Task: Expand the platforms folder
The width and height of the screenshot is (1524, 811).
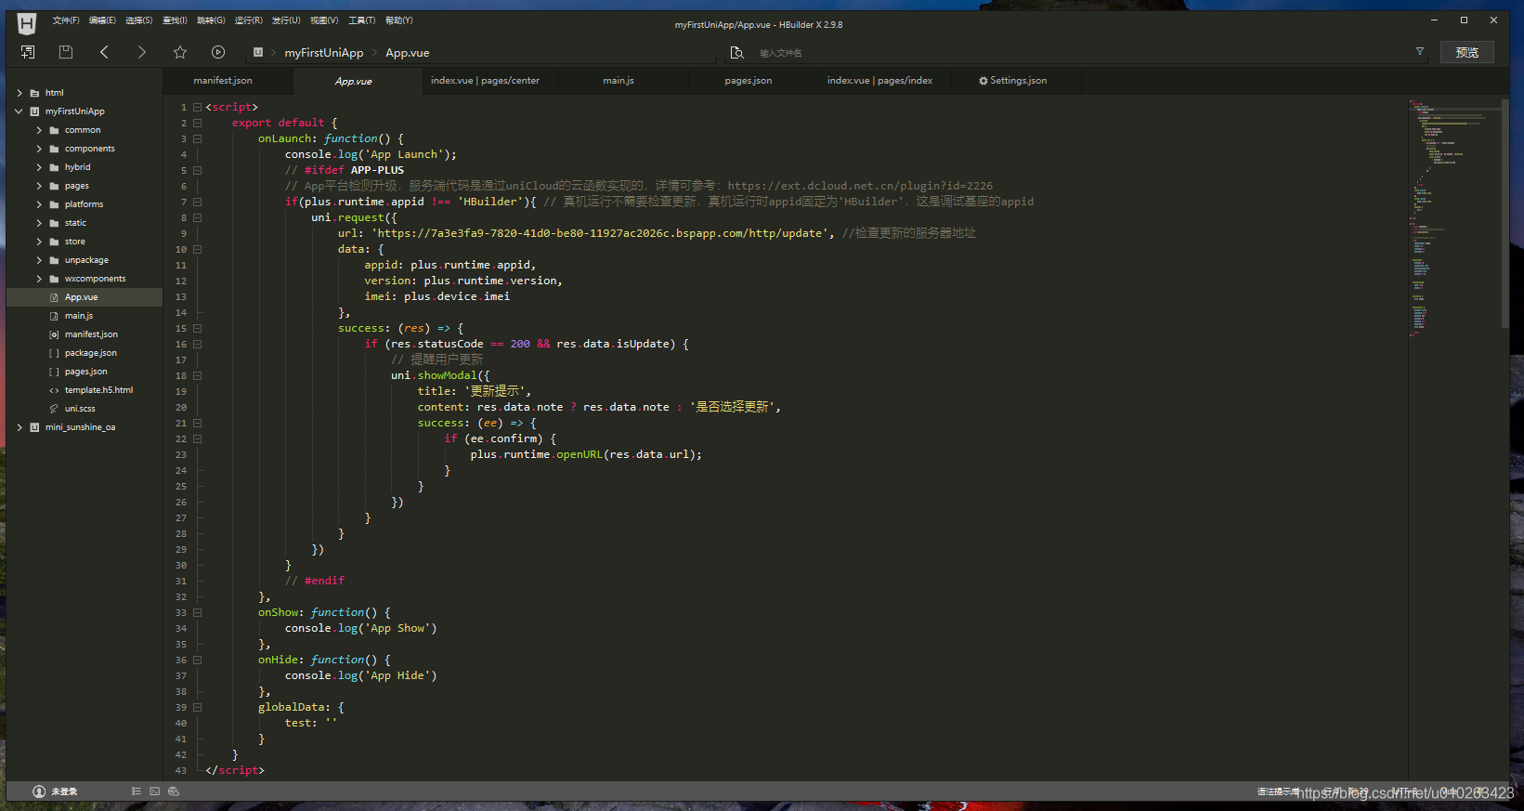Action: click(x=39, y=204)
